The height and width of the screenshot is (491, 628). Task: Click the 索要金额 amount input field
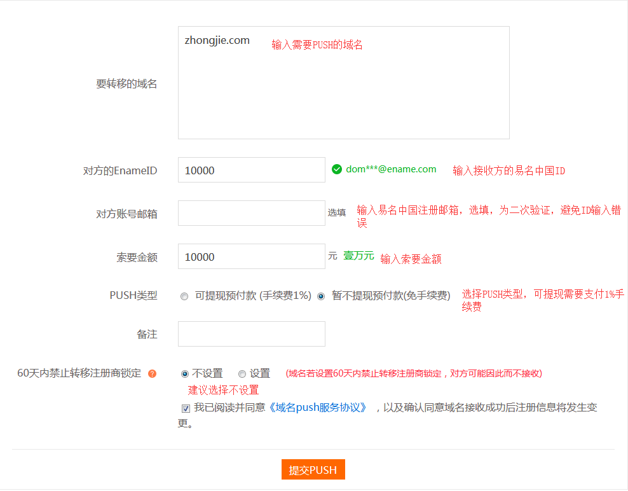pos(251,256)
